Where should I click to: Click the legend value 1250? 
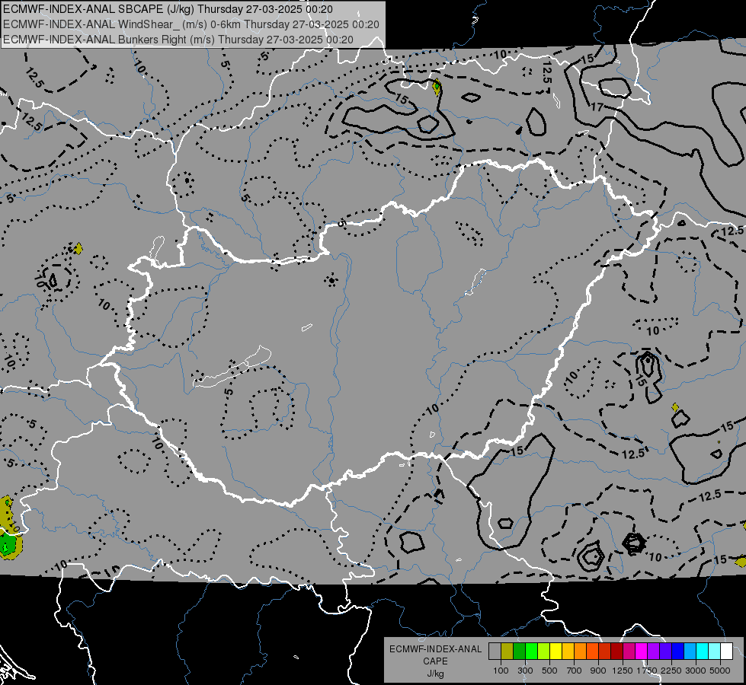pos(623,671)
